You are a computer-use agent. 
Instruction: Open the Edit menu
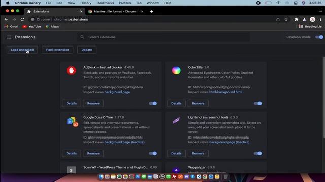59,3
